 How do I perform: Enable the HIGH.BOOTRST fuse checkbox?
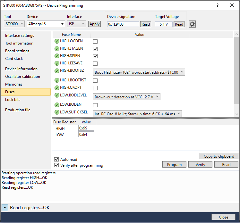tap(95, 80)
